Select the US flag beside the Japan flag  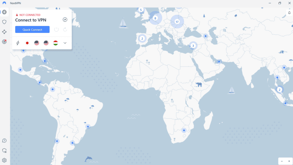click(x=37, y=43)
